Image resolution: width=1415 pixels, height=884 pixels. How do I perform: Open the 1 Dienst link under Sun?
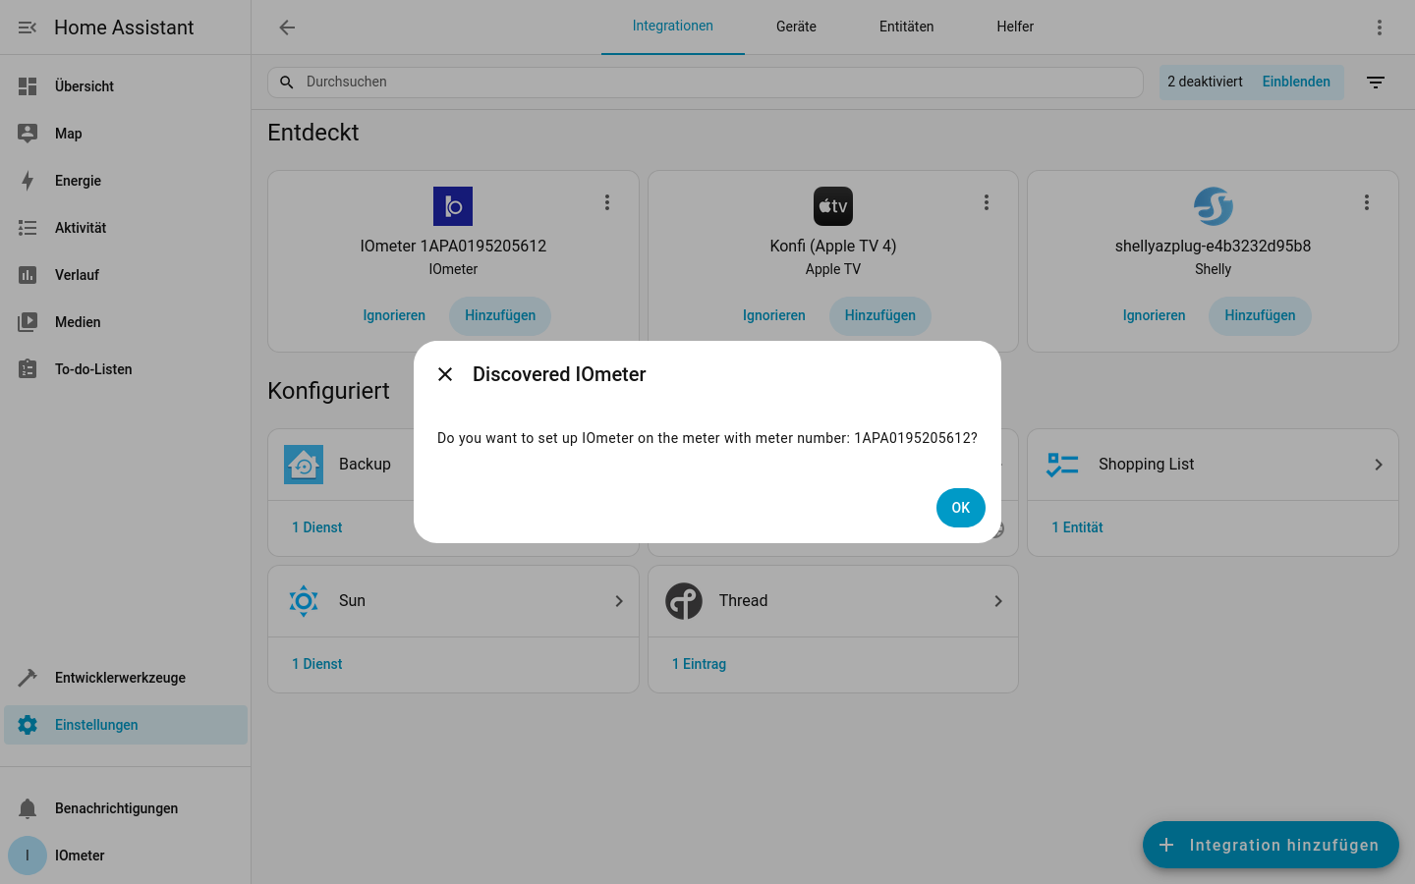coord(317,664)
